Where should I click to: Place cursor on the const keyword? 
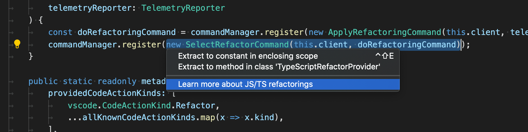click(x=60, y=32)
